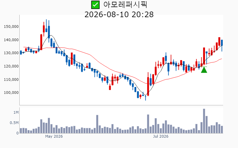Click the 100,000 price axis label
Screen dimensions: 238x148
tap(11, 93)
